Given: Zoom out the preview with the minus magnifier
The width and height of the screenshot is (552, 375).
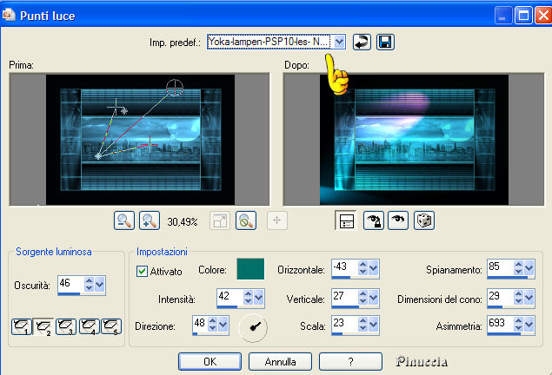Looking at the screenshot, I should click(x=124, y=220).
